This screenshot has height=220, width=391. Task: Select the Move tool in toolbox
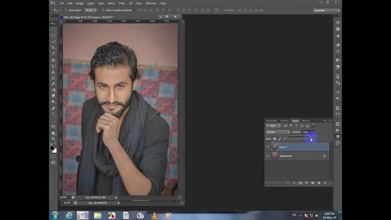(x=53, y=23)
